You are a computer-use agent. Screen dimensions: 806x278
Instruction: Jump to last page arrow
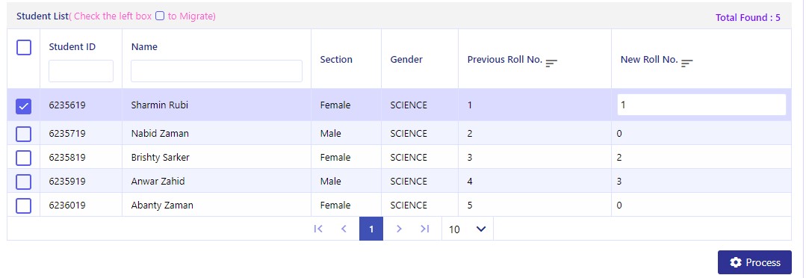(x=424, y=229)
